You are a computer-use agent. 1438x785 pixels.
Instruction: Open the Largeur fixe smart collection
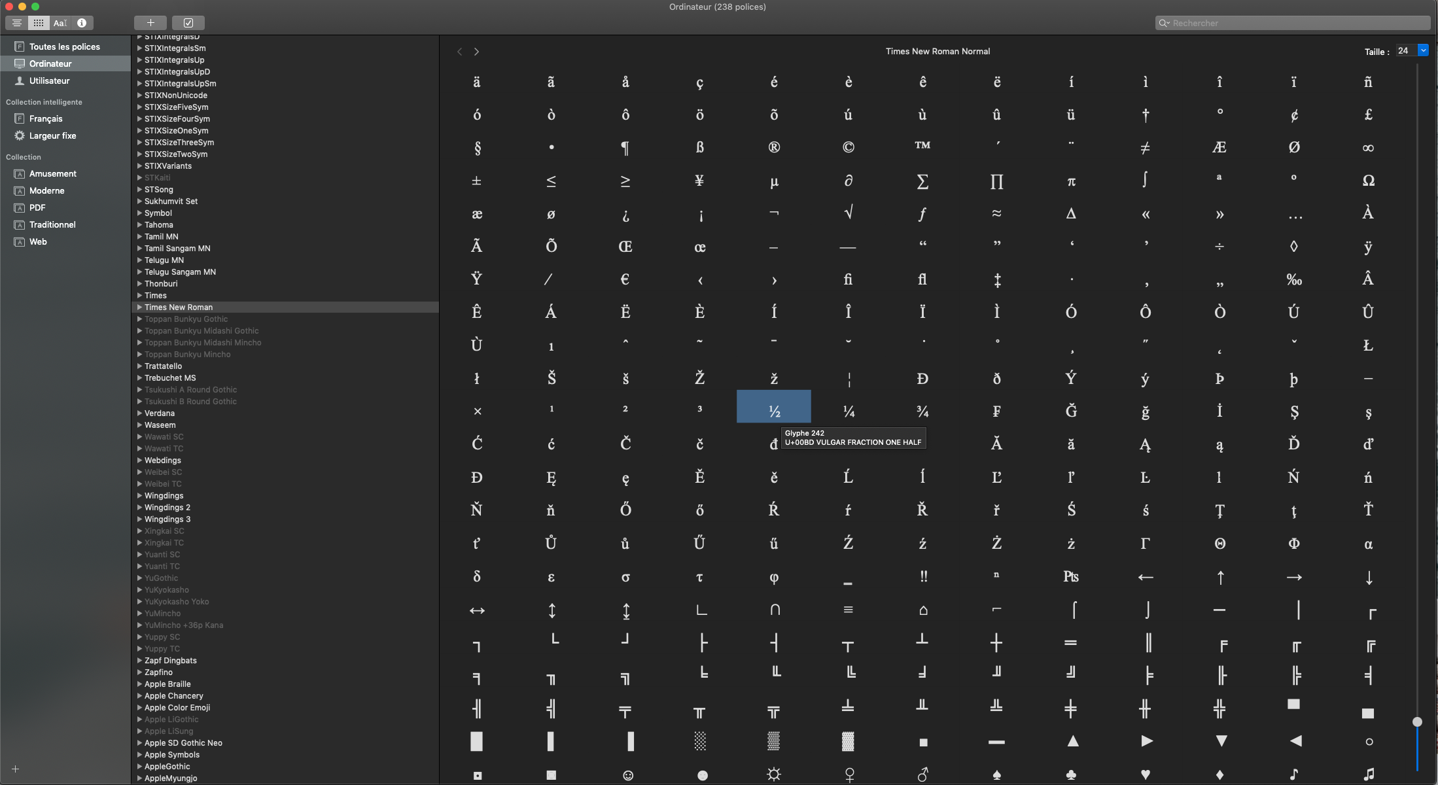click(x=52, y=136)
